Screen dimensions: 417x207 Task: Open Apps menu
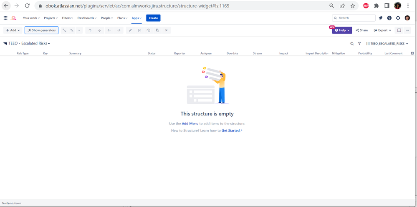pos(136,18)
